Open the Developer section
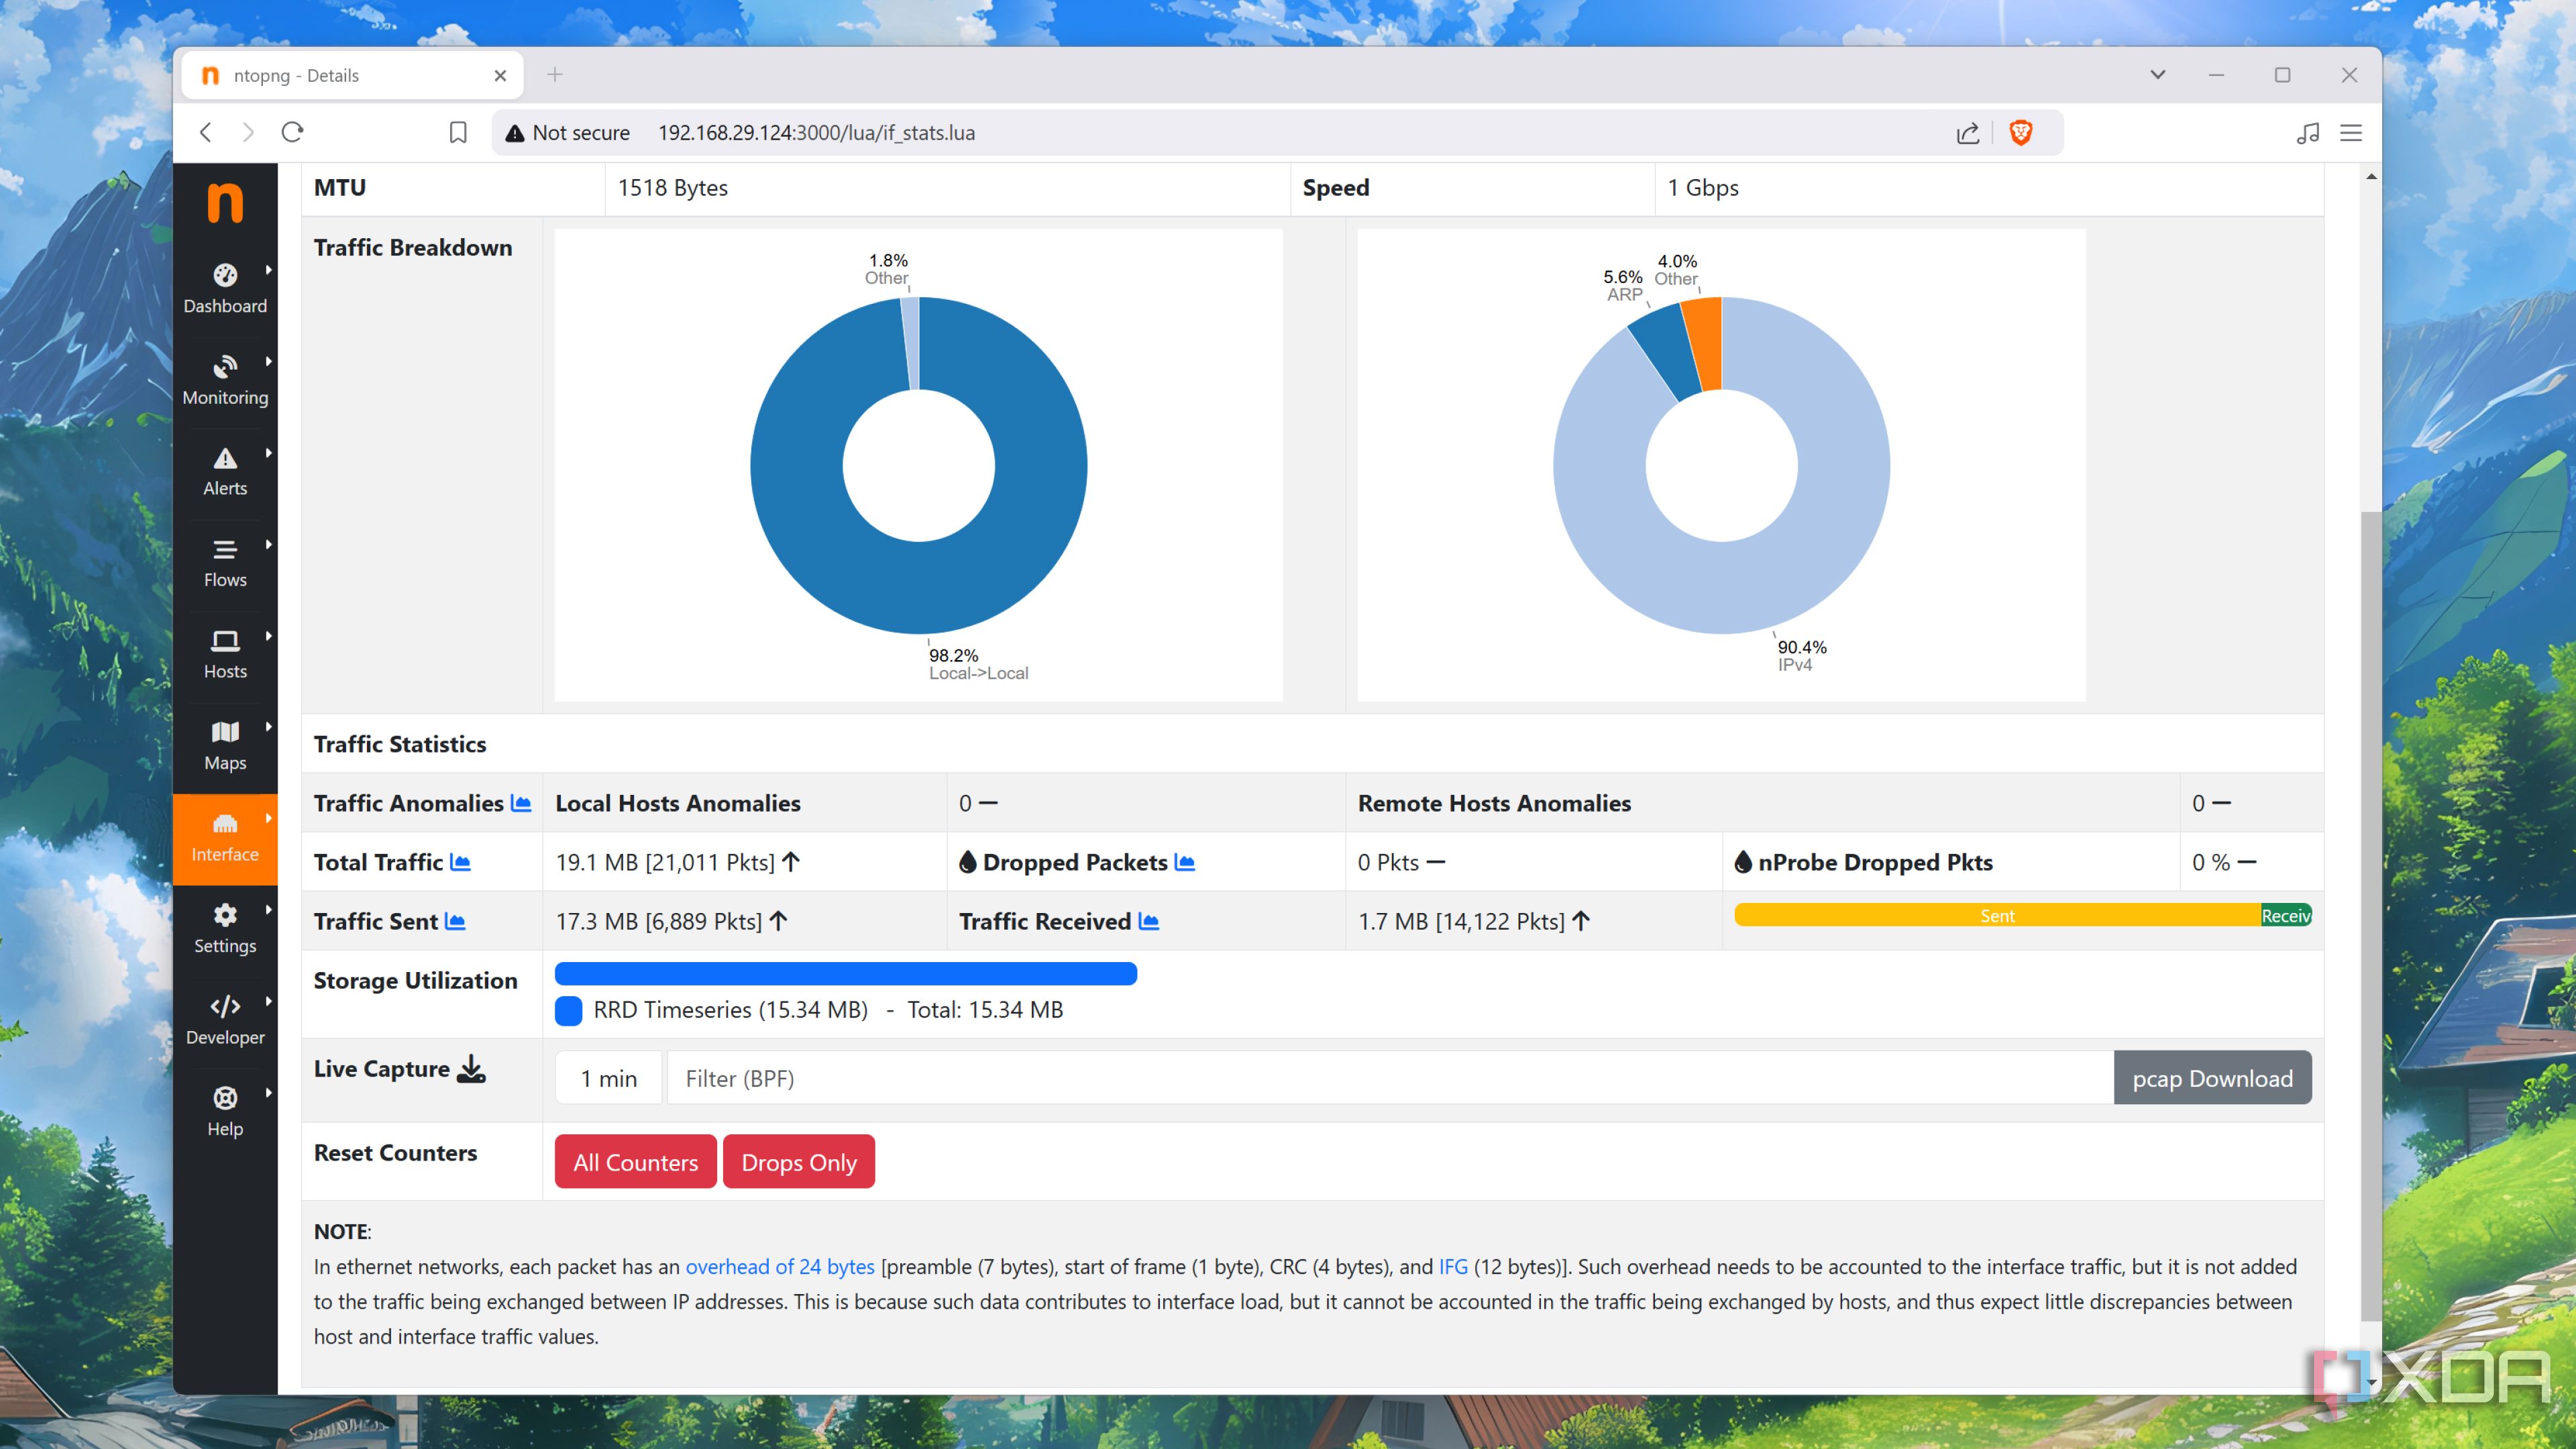Image resolution: width=2576 pixels, height=1449 pixels. click(225, 1020)
